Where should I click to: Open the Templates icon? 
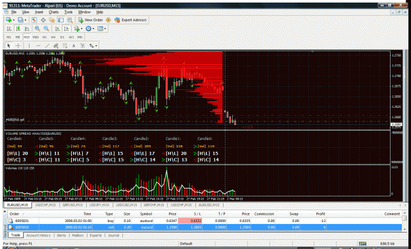pos(100,28)
